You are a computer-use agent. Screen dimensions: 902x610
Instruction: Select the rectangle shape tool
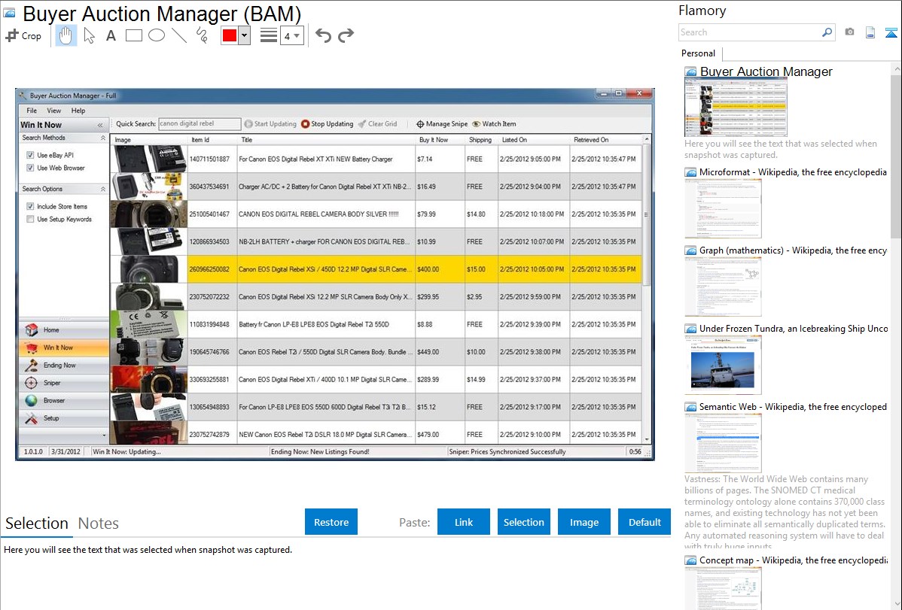133,35
